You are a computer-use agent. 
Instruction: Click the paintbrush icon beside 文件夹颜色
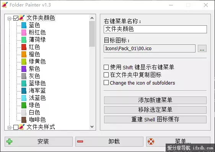[21, 18]
